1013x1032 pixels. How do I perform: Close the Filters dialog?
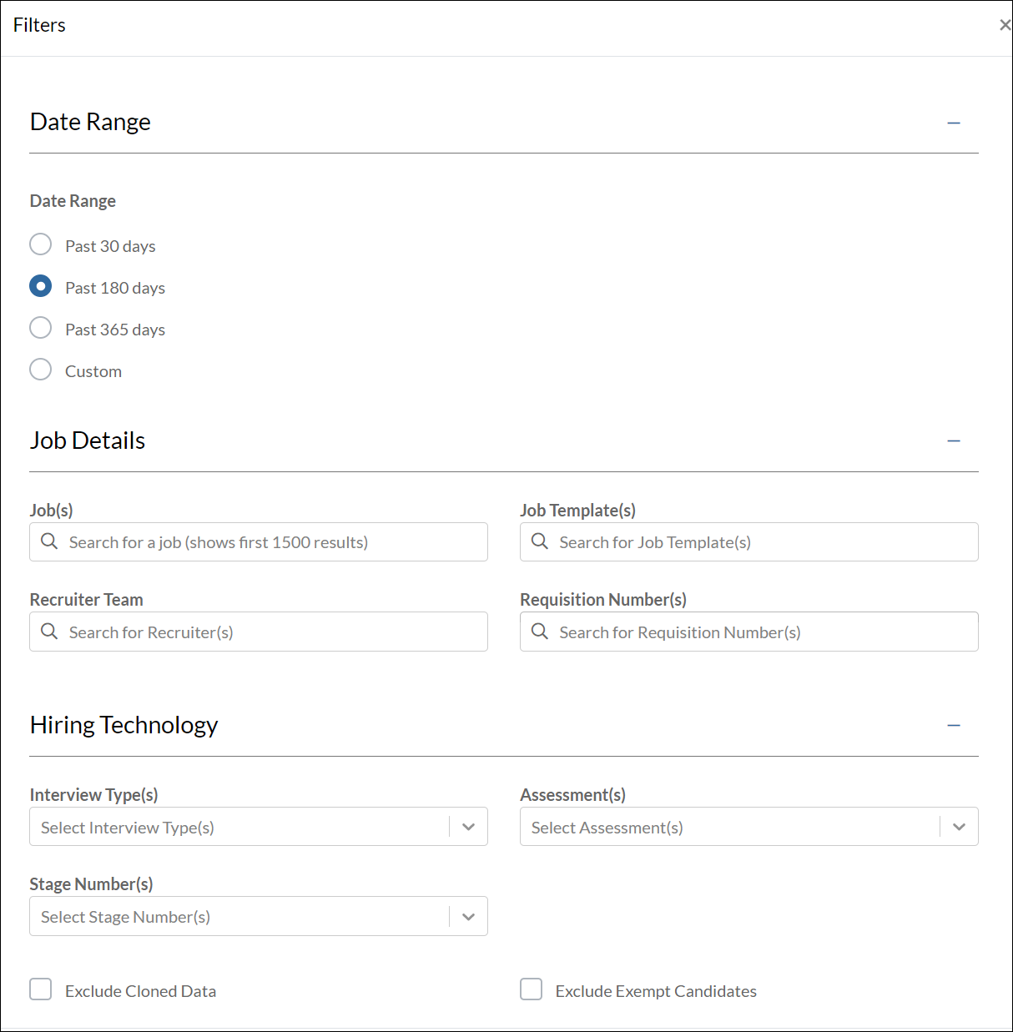[x=1005, y=25]
